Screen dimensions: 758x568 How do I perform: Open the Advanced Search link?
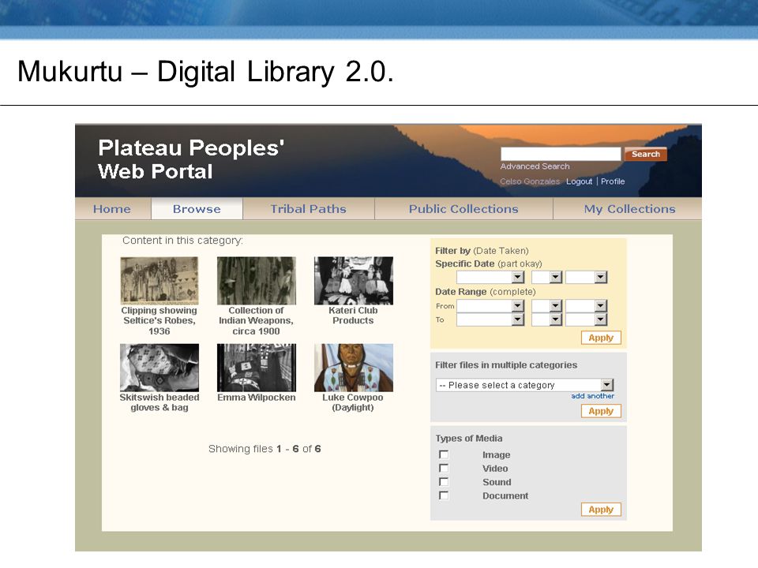535,166
